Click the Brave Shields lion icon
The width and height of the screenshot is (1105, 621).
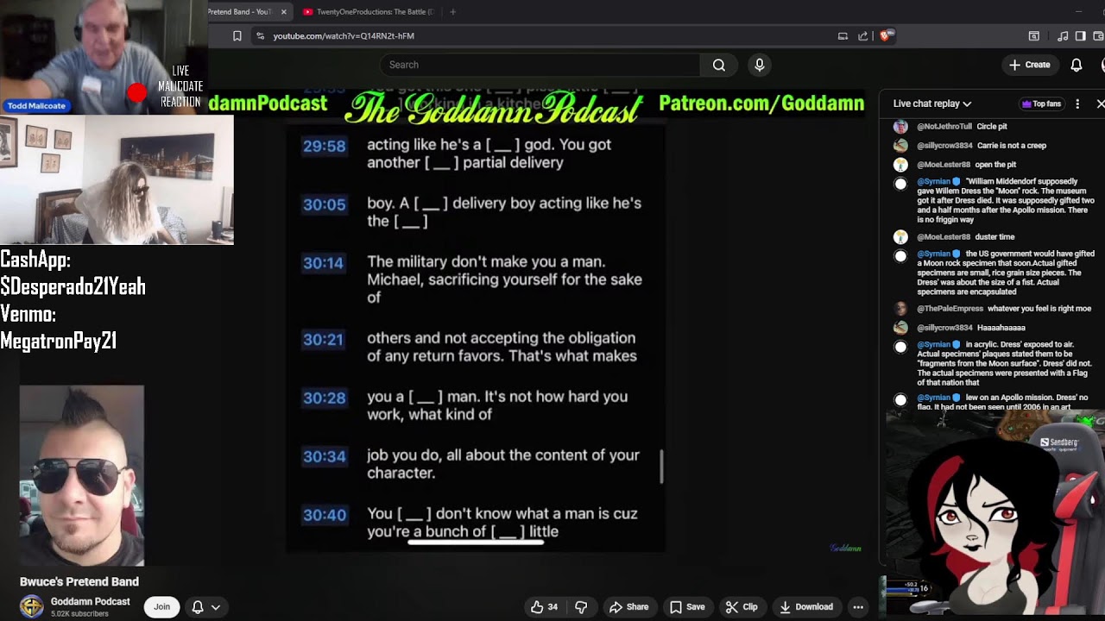886,35
